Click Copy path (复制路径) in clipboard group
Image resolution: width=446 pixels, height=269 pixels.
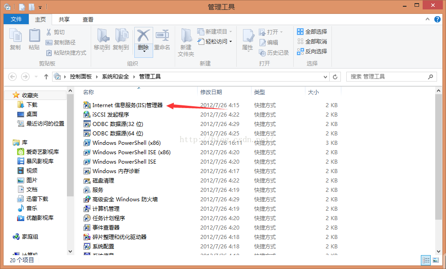(x=61, y=42)
